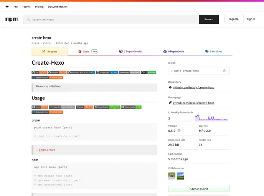
Task: Click the '# pnpm dlx create-hexo [path]' comment line
Action: pyautogui.click(x=58, y=136)
